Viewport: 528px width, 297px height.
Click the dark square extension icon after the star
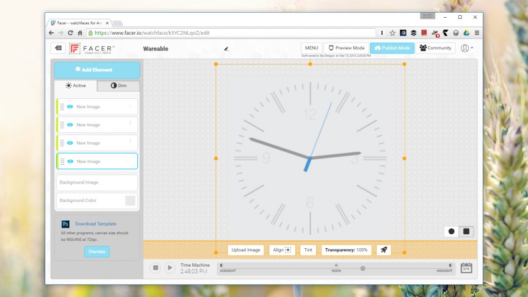click(403, 33)
